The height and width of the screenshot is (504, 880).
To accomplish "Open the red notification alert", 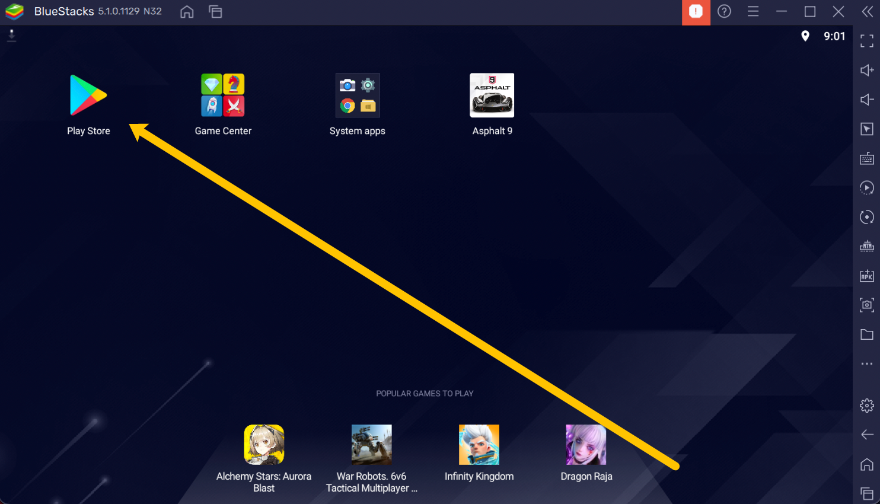I will click(696, 12).
